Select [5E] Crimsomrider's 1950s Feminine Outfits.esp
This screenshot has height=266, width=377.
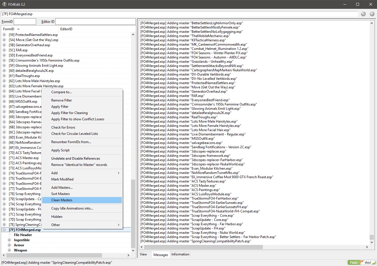44,60
